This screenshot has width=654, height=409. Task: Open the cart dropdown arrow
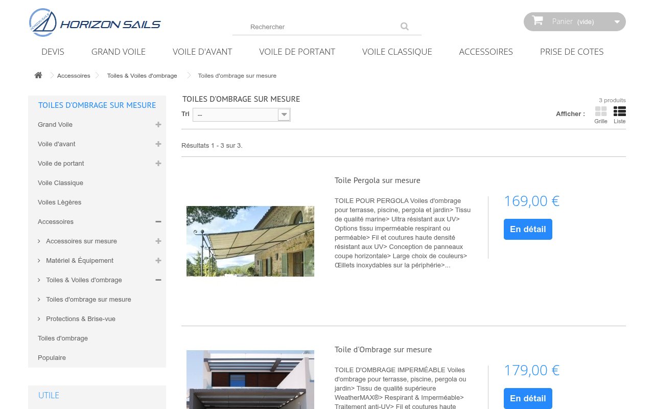coord(617,22)
